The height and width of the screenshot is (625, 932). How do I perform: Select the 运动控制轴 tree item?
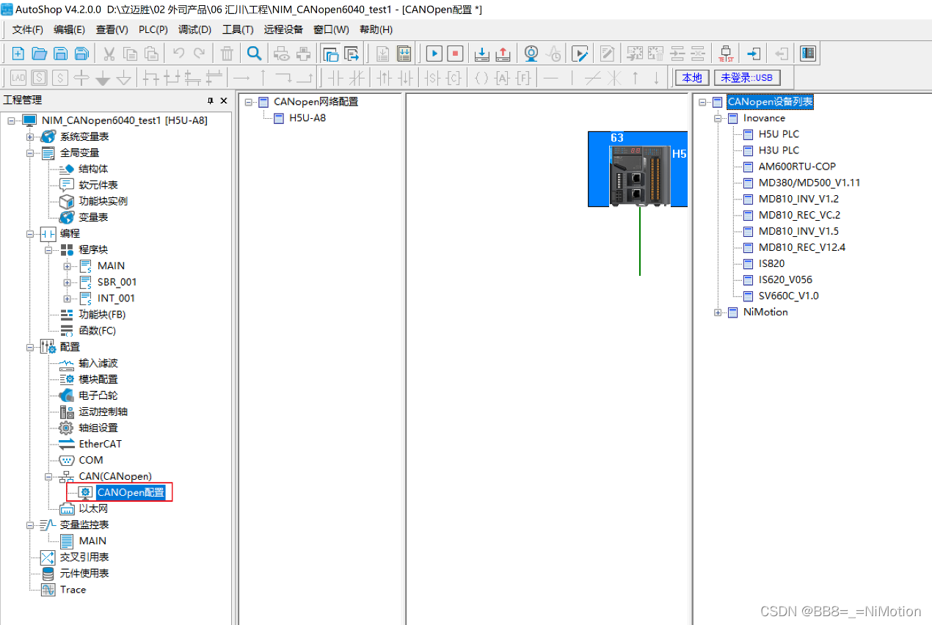pyautogui.click(x=103, y=412)
